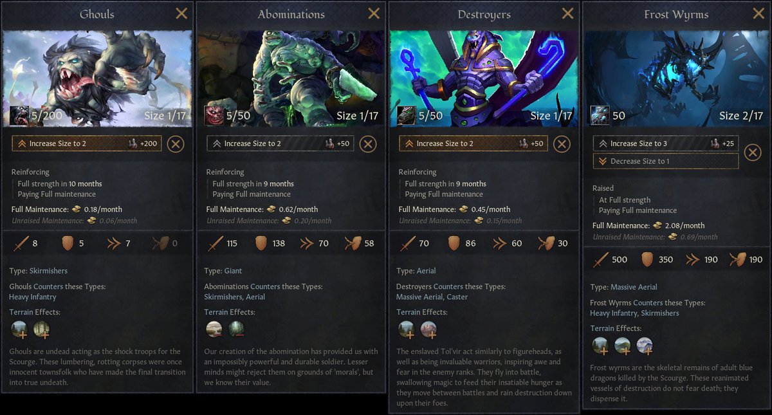772x415 pixels.
Task: Click the Destroyers unit portrait icon
Action: pyautogui.click(x=408, y=115)
